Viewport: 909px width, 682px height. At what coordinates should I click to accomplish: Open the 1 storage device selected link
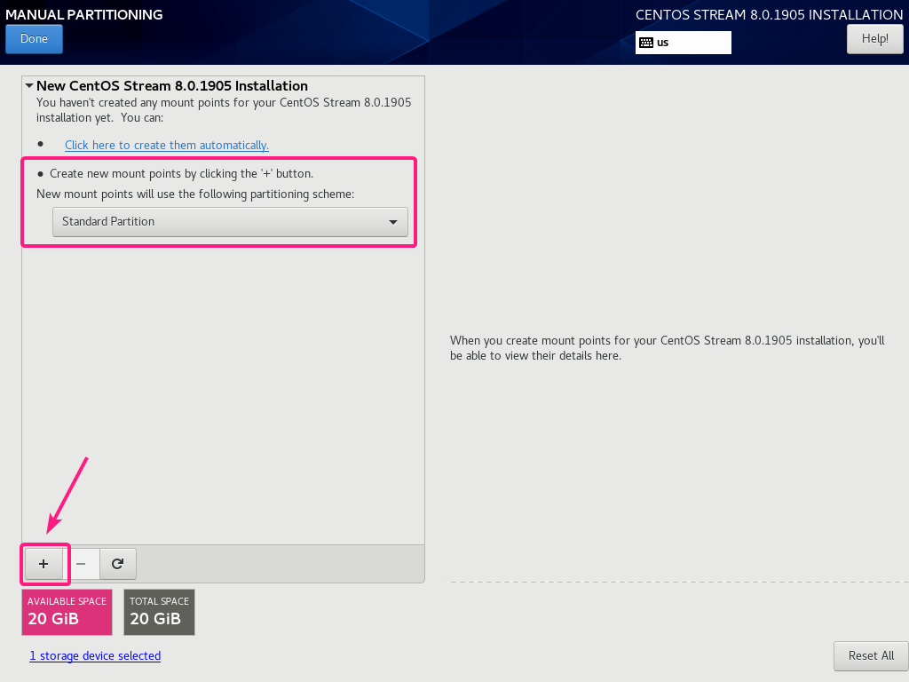coord(95,656)
